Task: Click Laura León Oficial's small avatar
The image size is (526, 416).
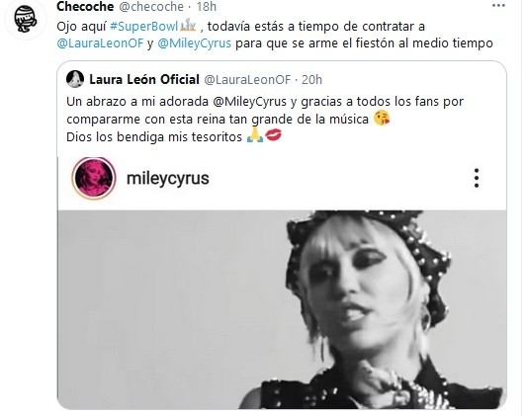Action: pos(75,79)
